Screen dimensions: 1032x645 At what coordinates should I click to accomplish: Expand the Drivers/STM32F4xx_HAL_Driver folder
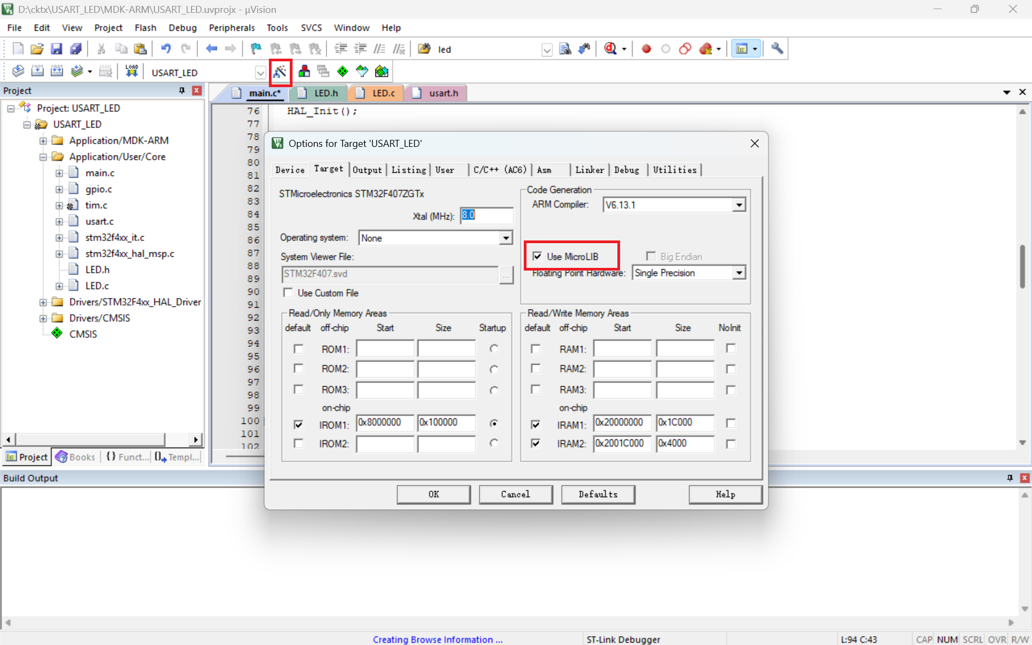pyautogui.click(x=43, y=302)
